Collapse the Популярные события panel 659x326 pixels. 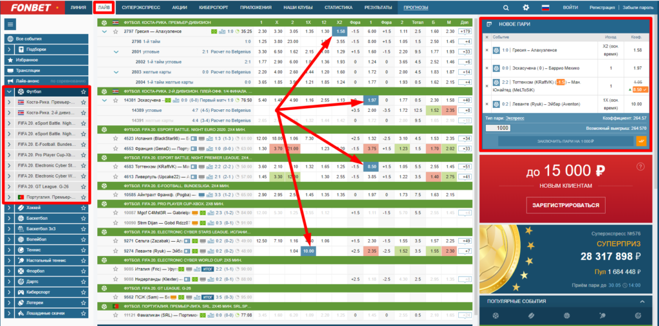click(x=642, y=302)
